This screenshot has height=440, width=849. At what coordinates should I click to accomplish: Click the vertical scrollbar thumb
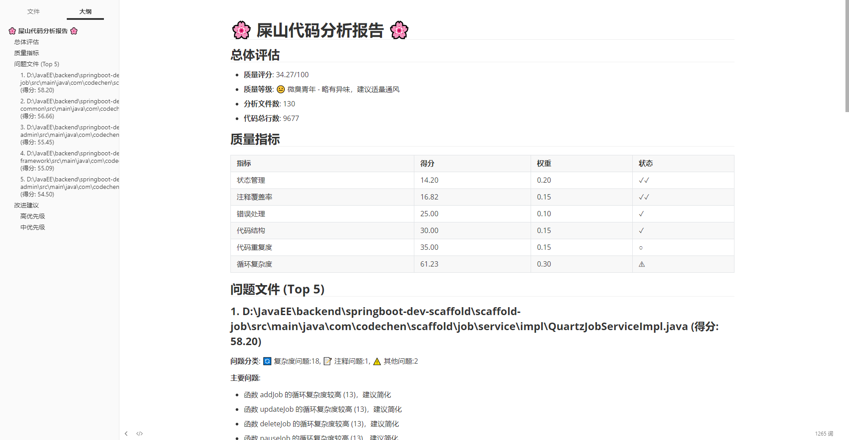click(x=846, y=57)
